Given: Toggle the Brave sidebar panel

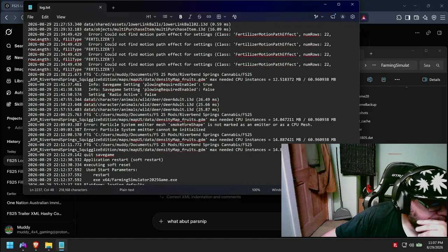Looking at the screenshot, I should 408,17.
